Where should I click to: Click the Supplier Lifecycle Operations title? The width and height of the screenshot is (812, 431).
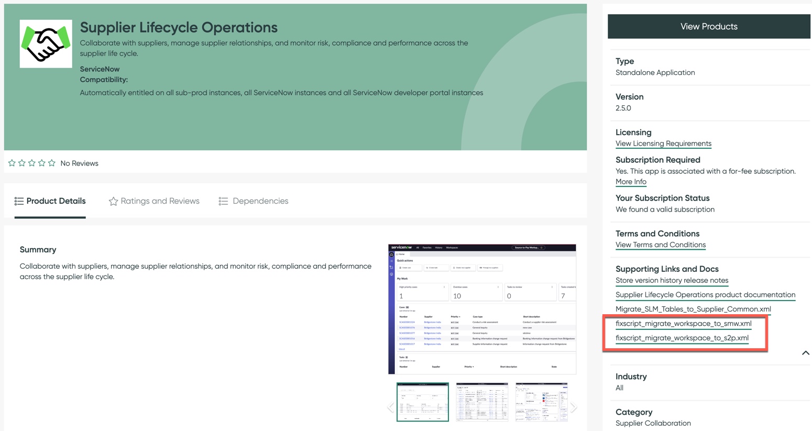point(179,27)
